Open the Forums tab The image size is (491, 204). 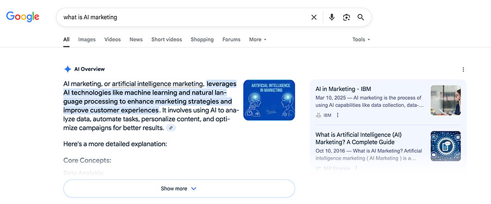[x=231, y=39]
